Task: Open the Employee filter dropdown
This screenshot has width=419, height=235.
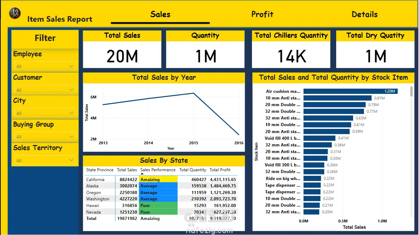Action: click(x=45, y=66)
